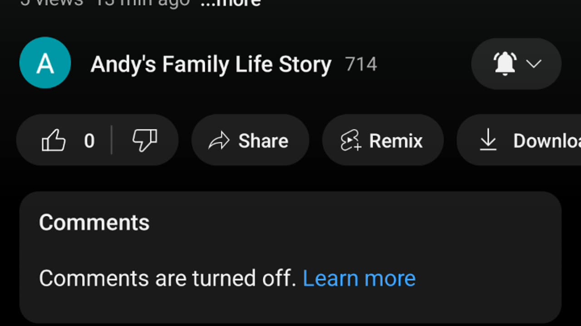Tap the Remix scissors icon
This screenshot has width=581, height=326.
point(350,140)
